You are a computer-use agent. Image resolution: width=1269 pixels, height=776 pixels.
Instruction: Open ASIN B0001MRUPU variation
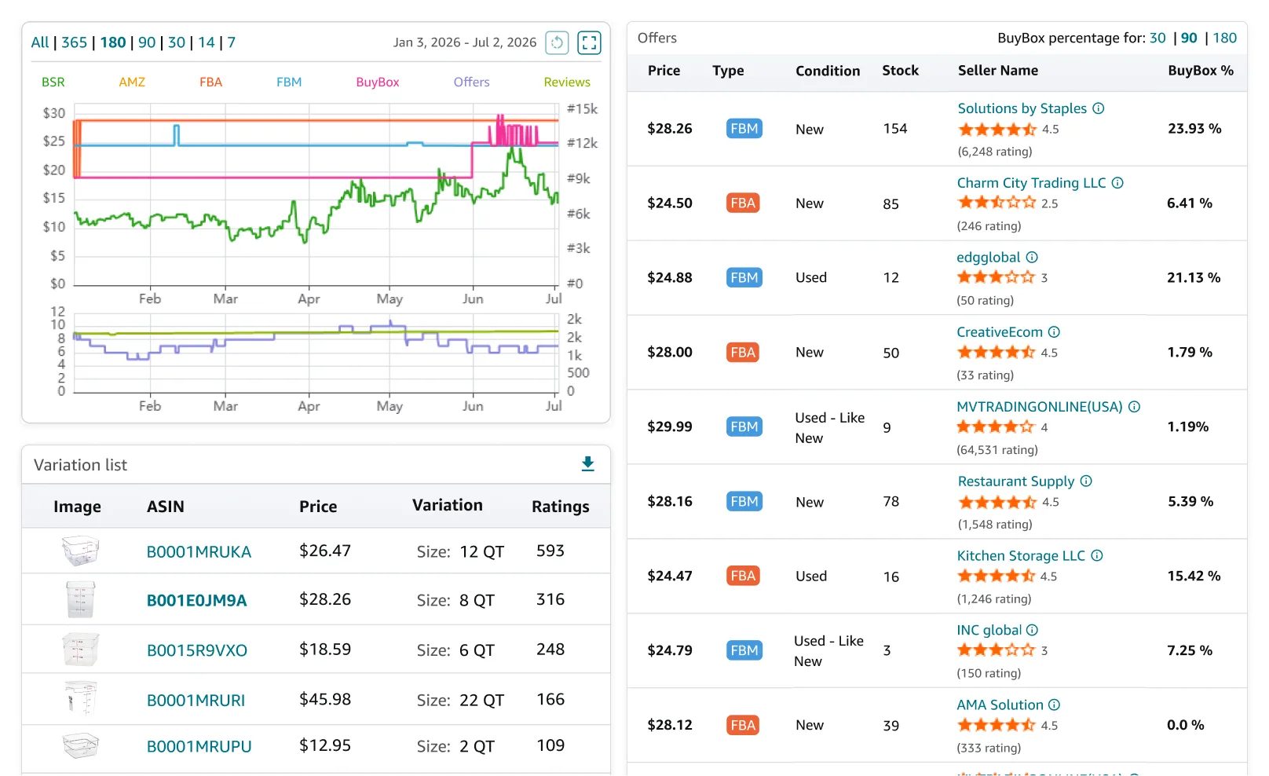coord(199,746)
